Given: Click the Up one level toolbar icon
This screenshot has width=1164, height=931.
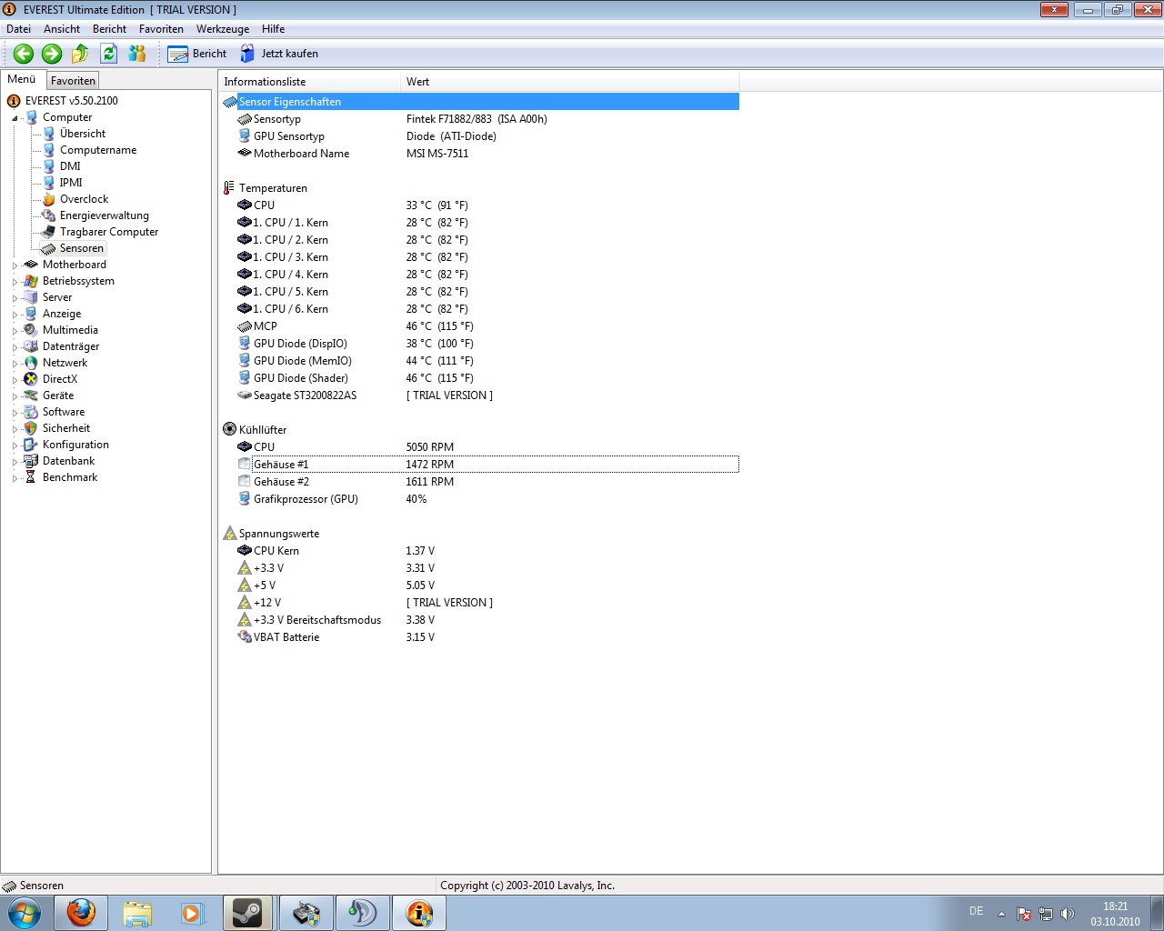Looking at the screenshot, I should coord(80,54).
